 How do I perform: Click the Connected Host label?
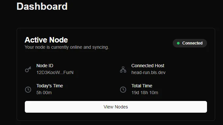click(148, 66)
